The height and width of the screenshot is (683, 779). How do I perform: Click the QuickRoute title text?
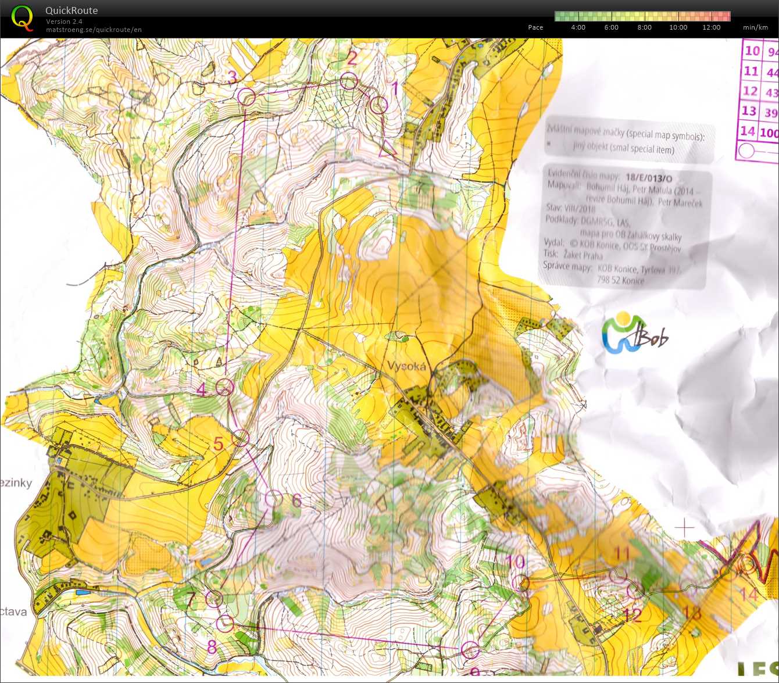tap(72, 10)
